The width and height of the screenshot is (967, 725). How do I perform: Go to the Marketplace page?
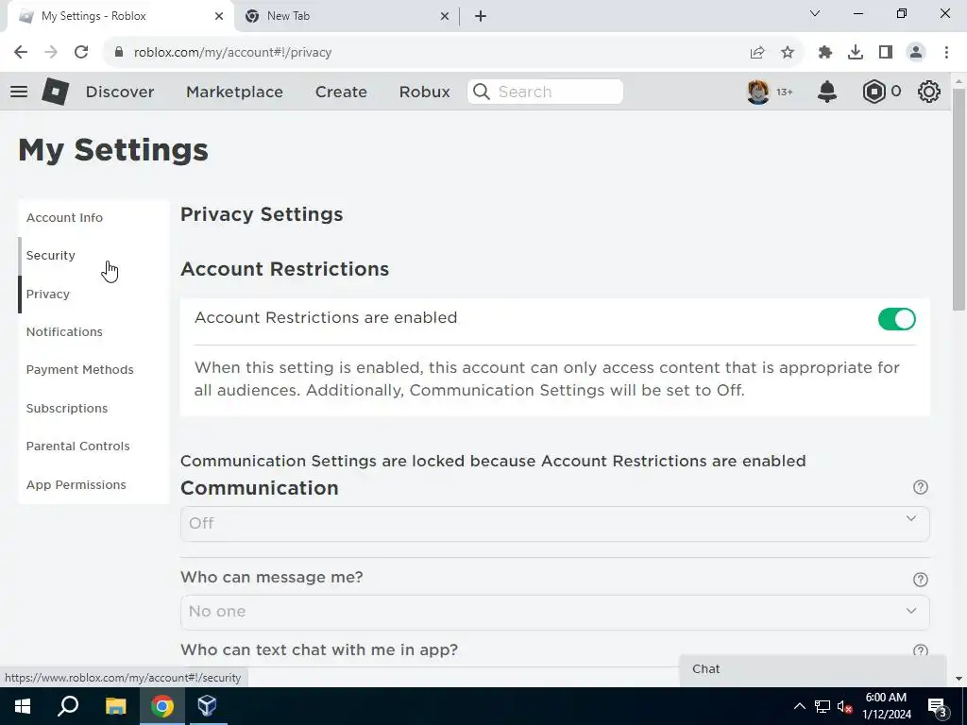234,92
